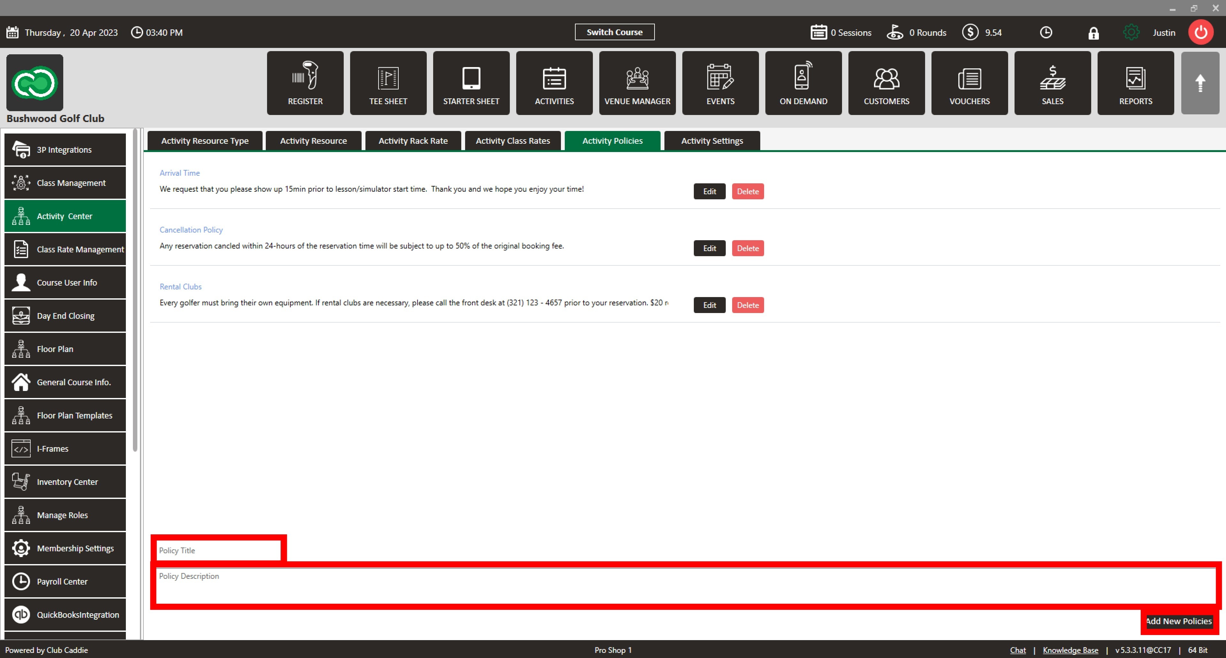Edit the Arrival Time policy
The height and width of the screenshot is (658, 1226).
click(x=709, y=191)
